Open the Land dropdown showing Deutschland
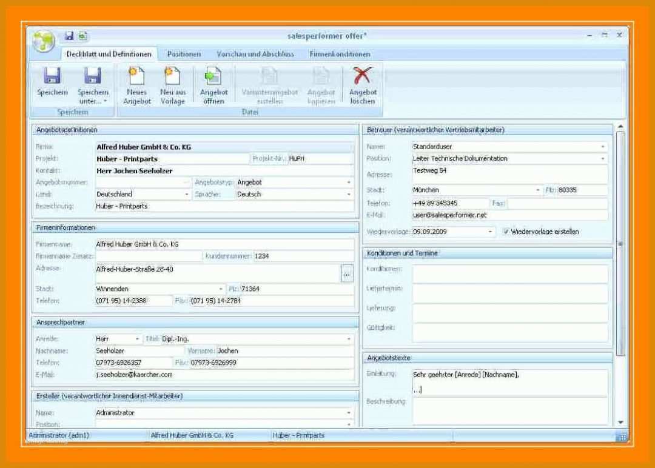Screen dimensions: 655x468 (x=186, y=194)
